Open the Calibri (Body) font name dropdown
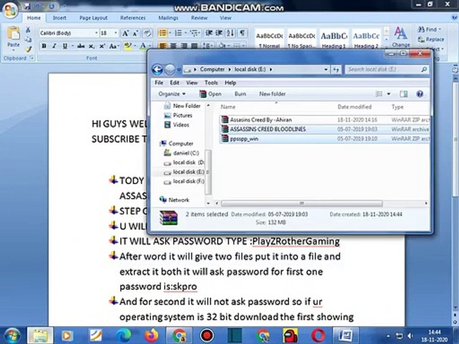The width and height of the screenshot is (459, 344). [x=96, y=33]
